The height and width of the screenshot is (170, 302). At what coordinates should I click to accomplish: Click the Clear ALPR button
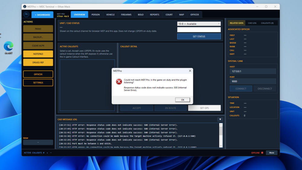pyautogui.click(x=38, y=46)
